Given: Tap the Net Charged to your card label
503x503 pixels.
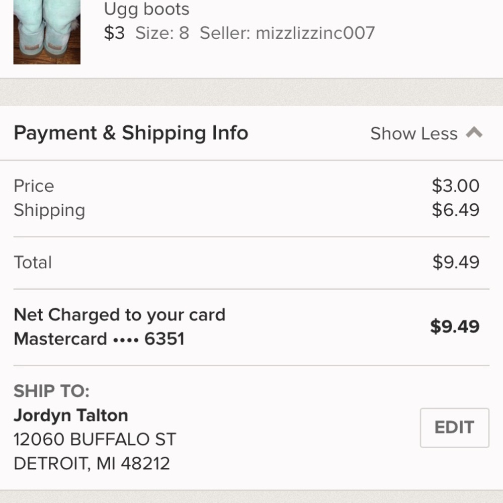Looking at the screenshot, I should point(119,315).
